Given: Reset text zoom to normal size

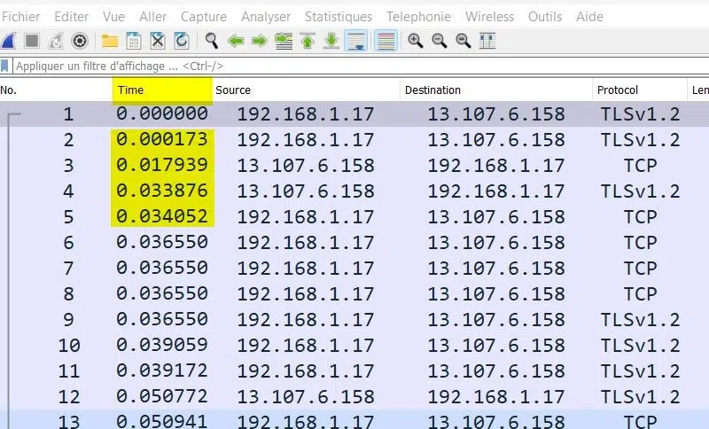Looking at the screenshot, I should [463, 41].
